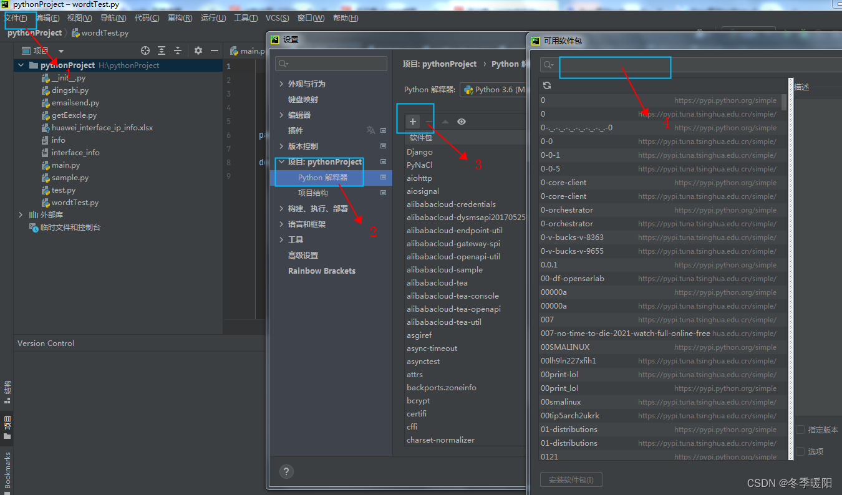
Task: Check the 选项 checkbox
Action: coord(800,451)
